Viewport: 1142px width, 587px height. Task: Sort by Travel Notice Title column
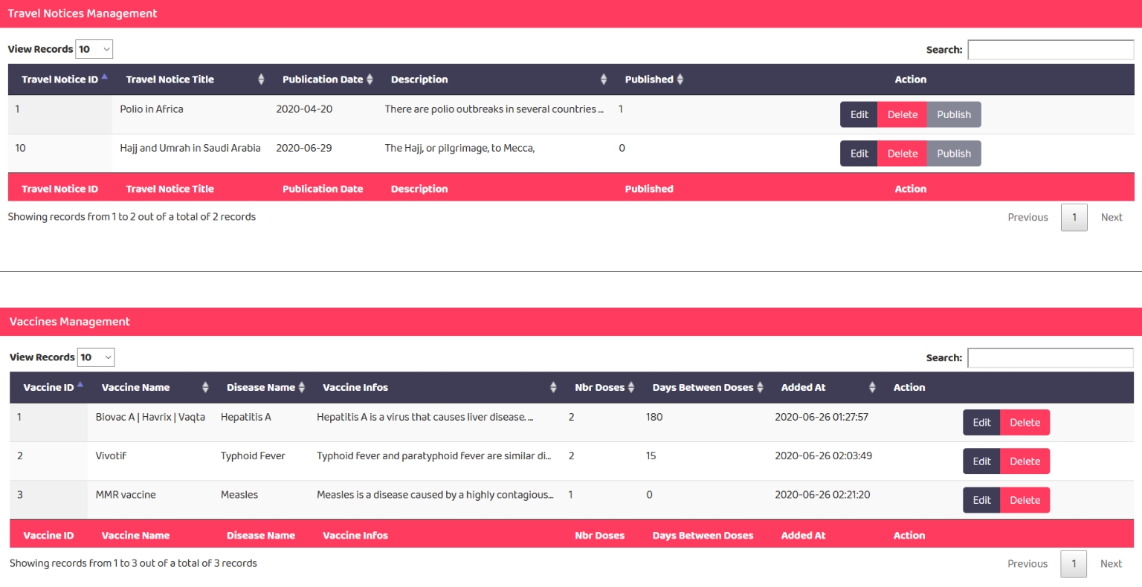pyautogui.click(x=170, y=80)
